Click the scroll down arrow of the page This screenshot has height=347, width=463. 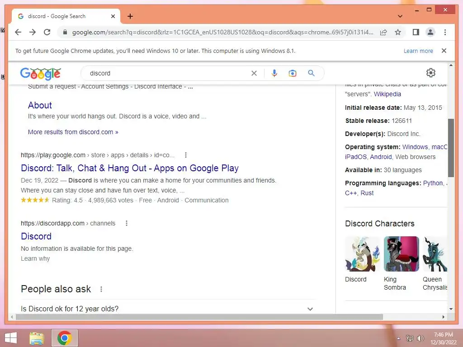(451, 309)
